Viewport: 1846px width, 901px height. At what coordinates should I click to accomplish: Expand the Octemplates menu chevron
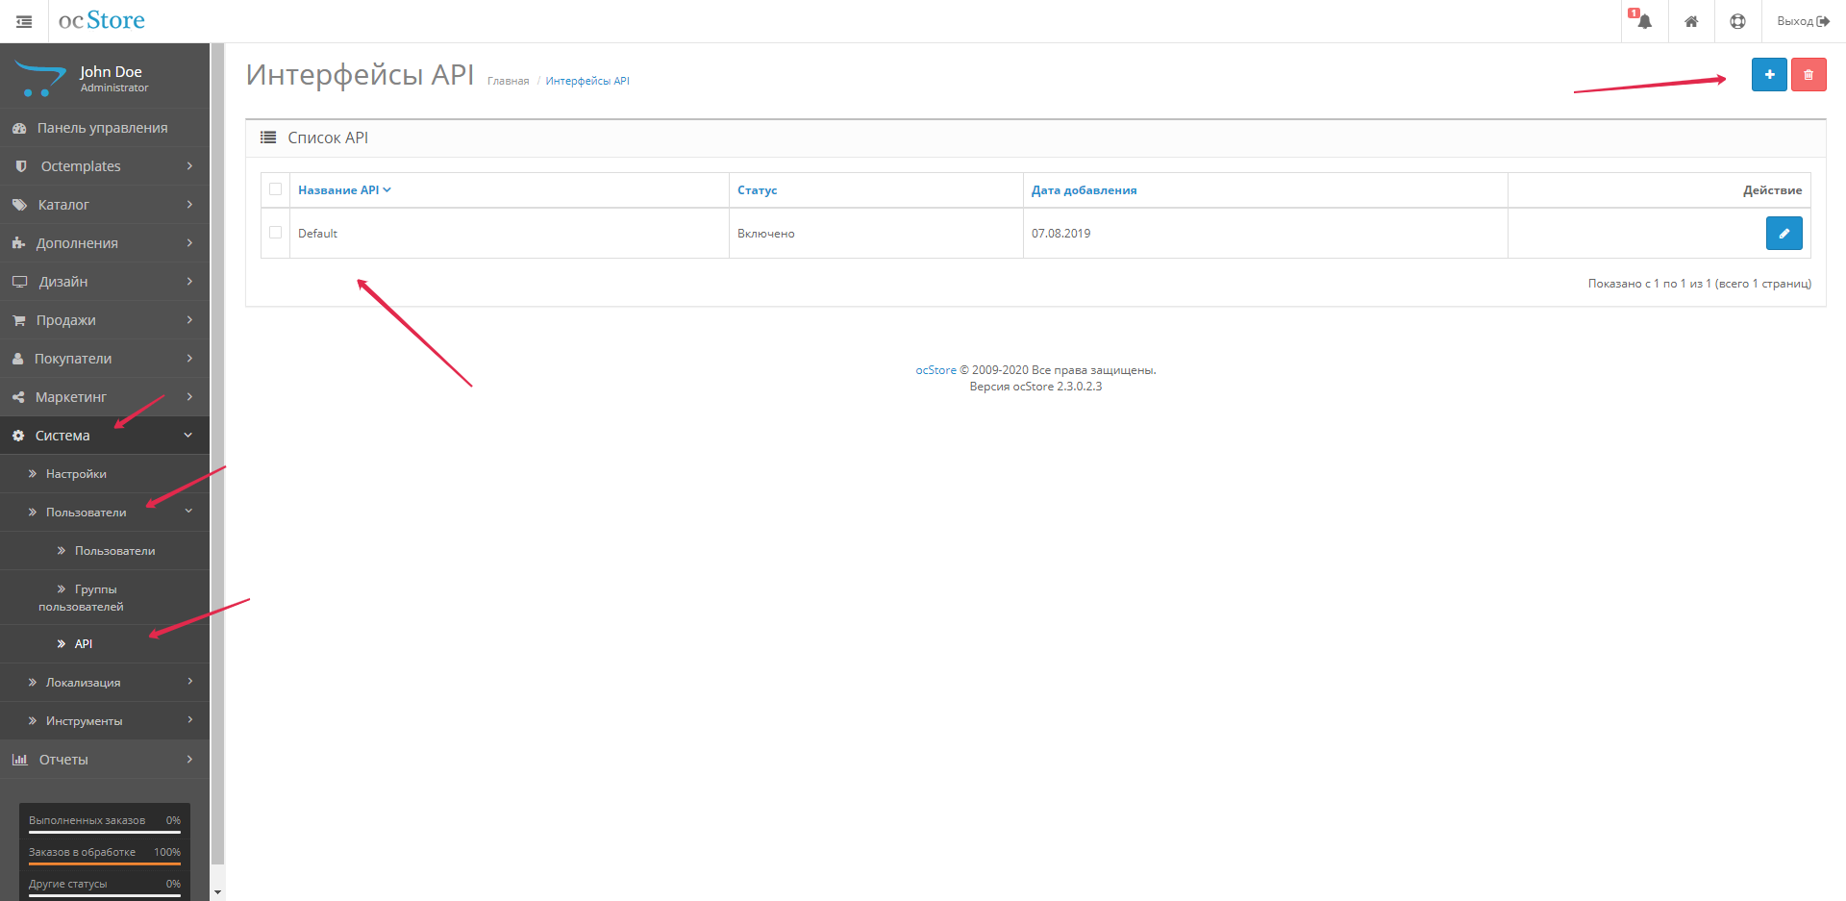pos(189,165)
